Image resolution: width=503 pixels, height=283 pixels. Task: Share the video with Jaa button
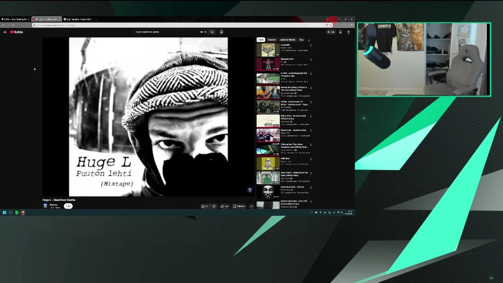224,206
